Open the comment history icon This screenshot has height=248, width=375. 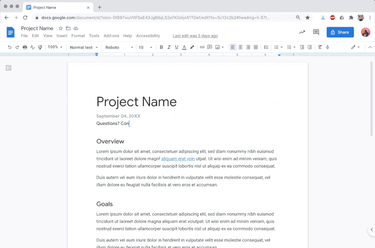(316, 32)
